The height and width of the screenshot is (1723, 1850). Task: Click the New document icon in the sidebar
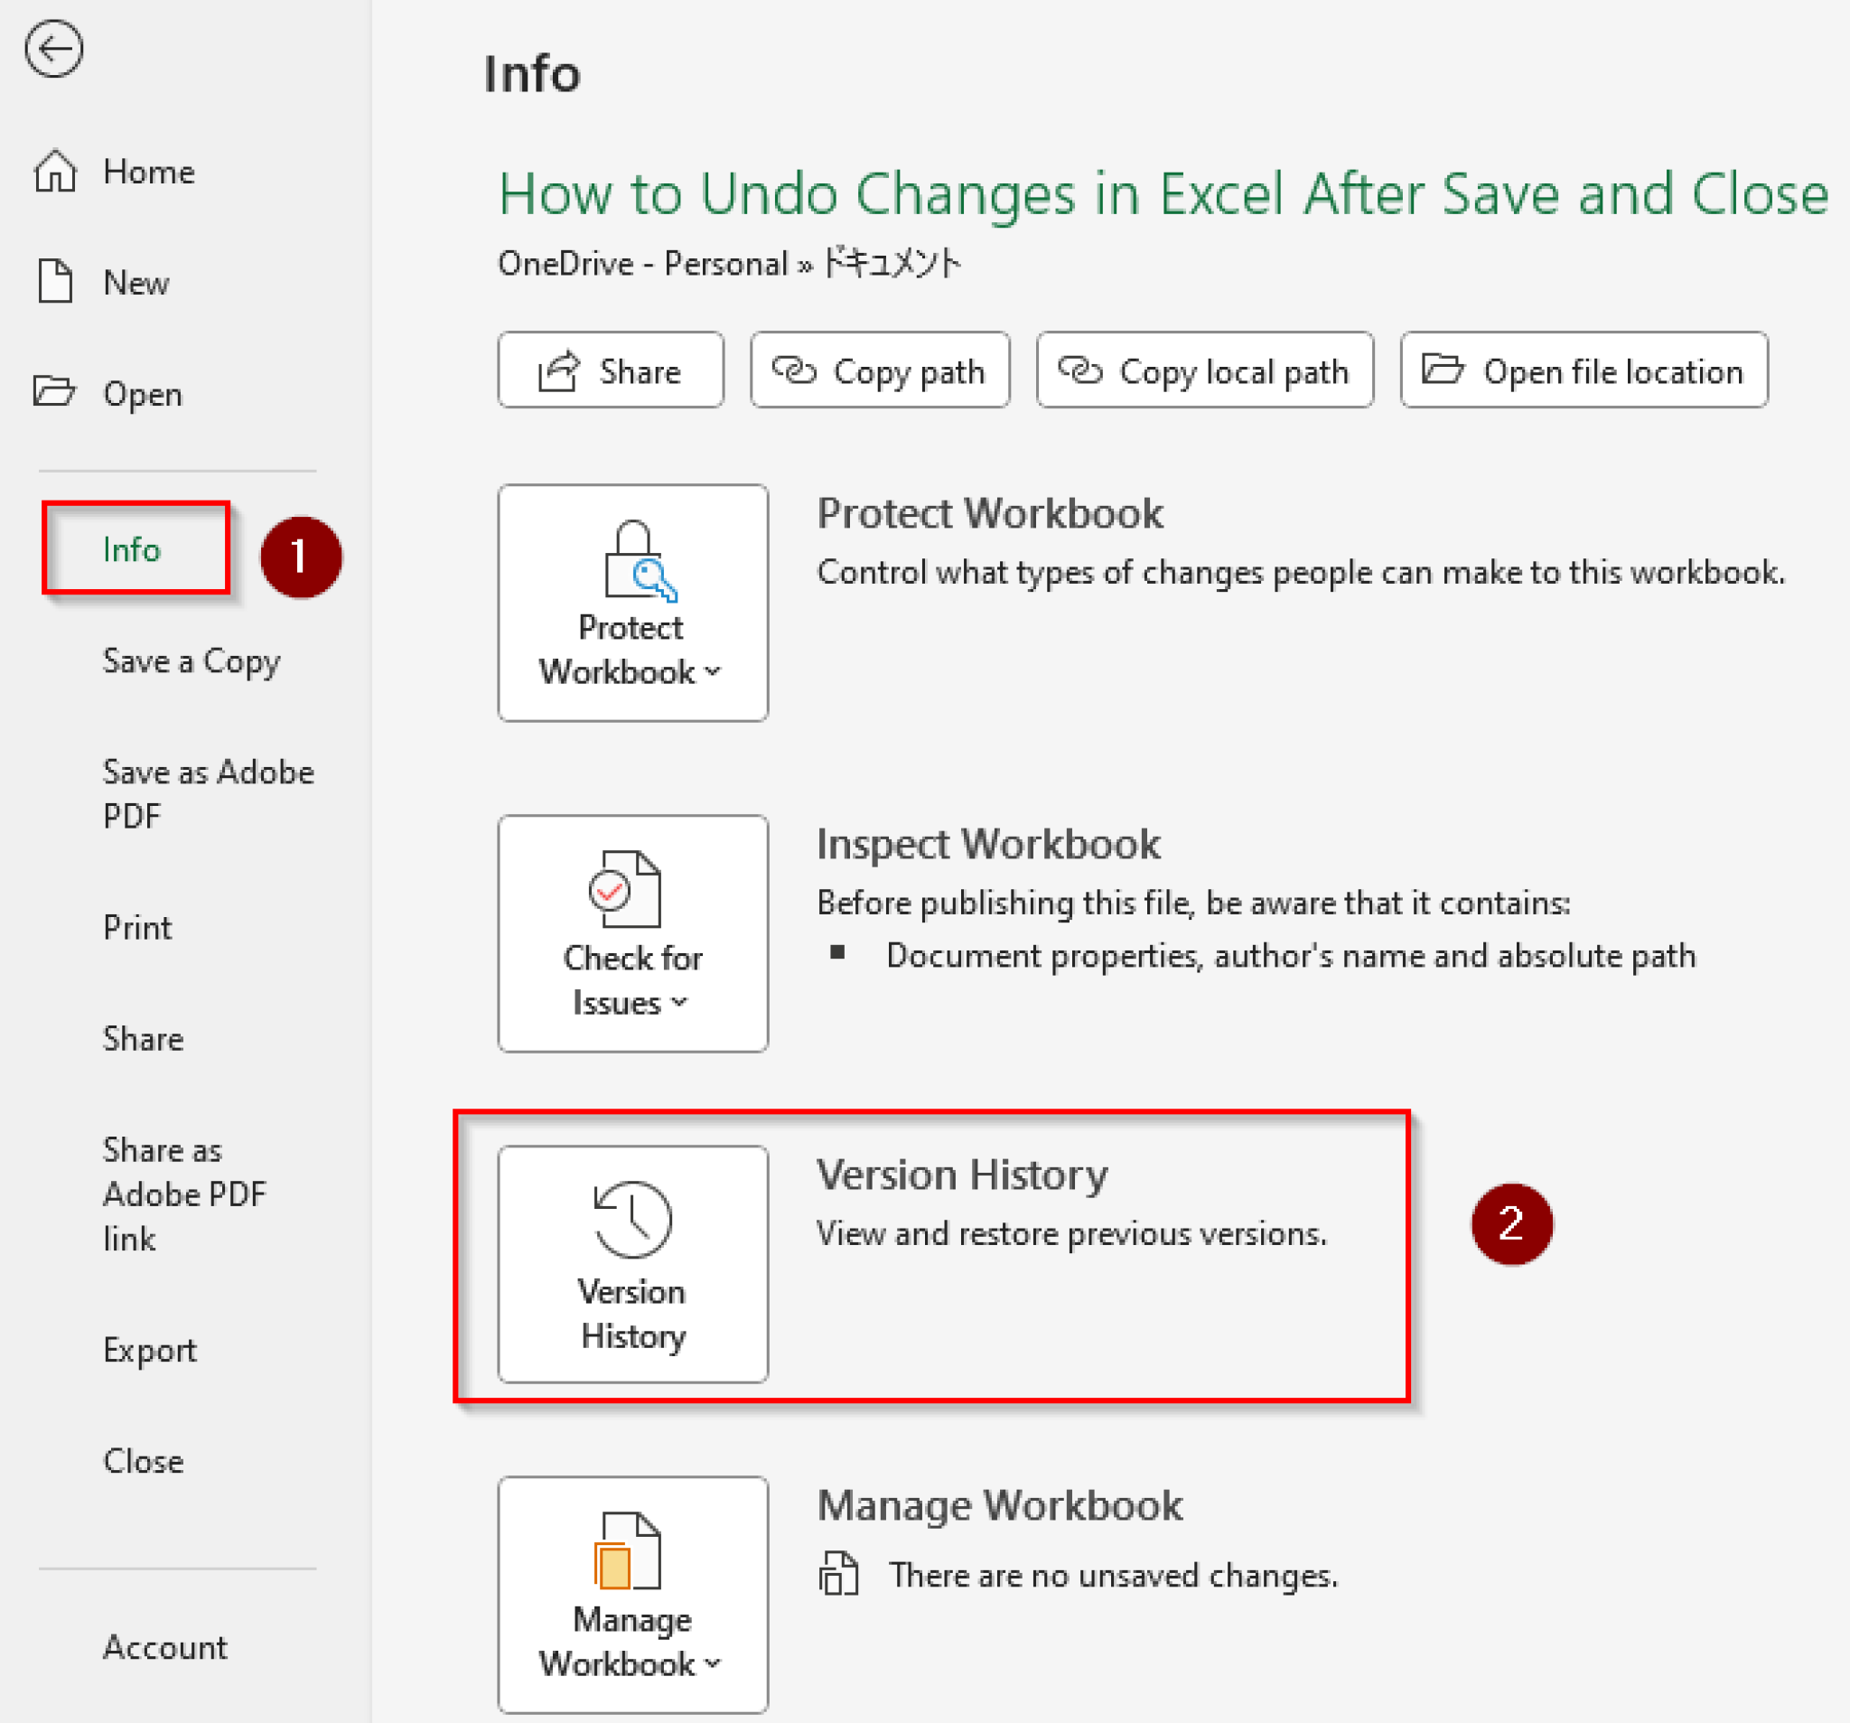tap(54, 282)
